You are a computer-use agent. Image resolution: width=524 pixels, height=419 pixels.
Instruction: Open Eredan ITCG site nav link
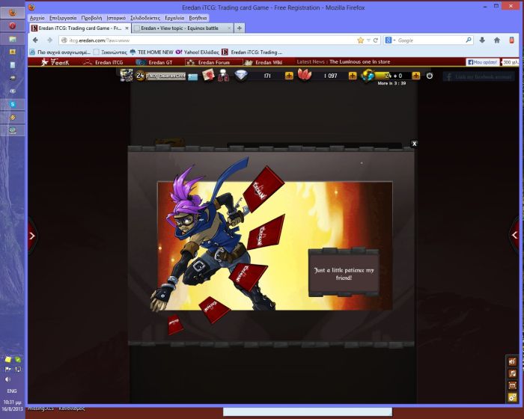[103, 62]
